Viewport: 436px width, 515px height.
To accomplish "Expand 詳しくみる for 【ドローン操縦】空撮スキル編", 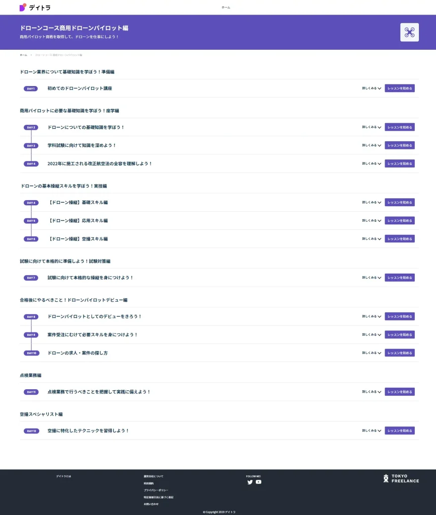I will click(x=371, y=239).
